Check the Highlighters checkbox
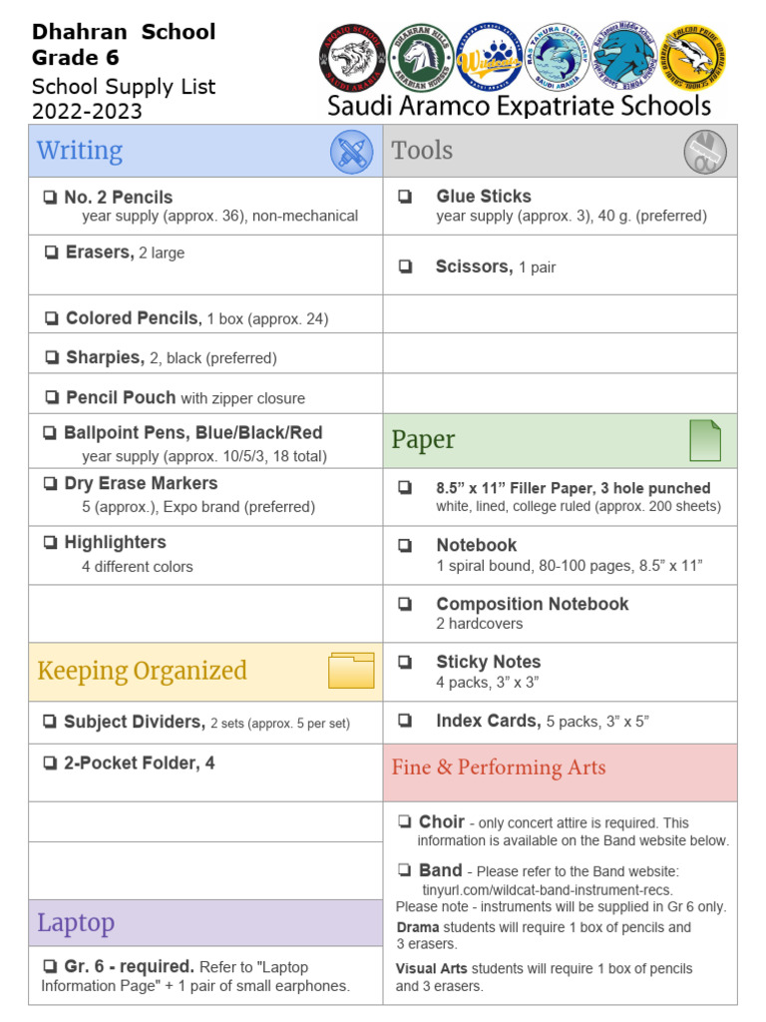 tap(50, 542)
